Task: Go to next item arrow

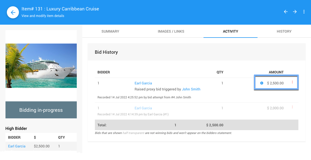Action: point(295,12)
